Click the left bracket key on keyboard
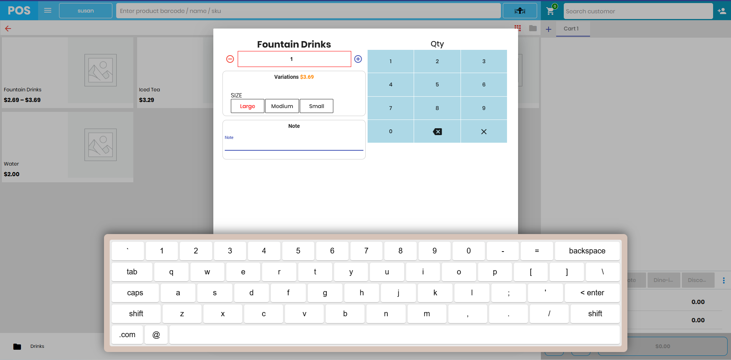The width and height of the screenshot is (731, 360). (531, 272)
